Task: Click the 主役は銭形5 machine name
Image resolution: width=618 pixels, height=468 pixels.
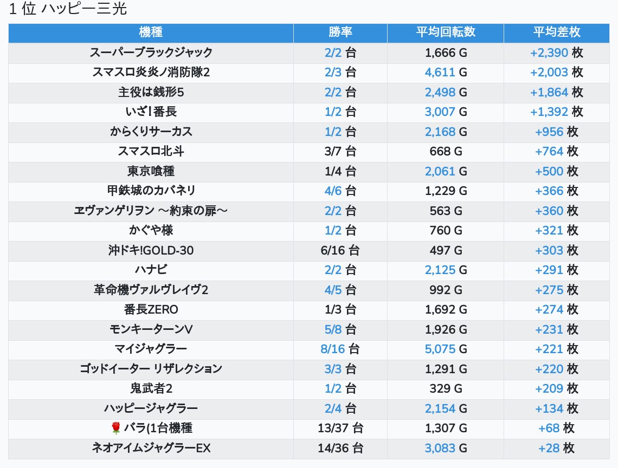Action: point(151,92)
